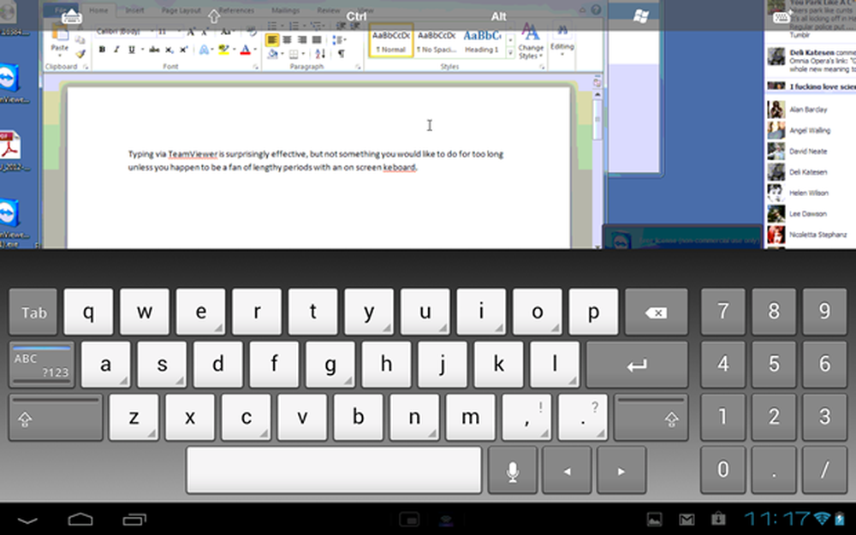The width and height of the screenshot is (856, 535).
Task: Select the Heading 1 style
Action: 482,40
